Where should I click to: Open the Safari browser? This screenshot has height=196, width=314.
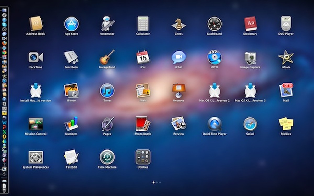coord(250,124)
